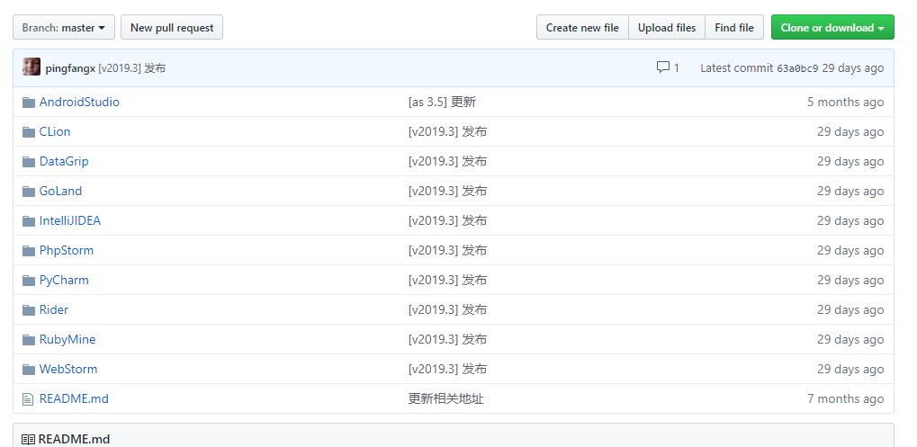917x447 pixels.
Task: Open Rider row commit message
Action: (x=447, y=309)
